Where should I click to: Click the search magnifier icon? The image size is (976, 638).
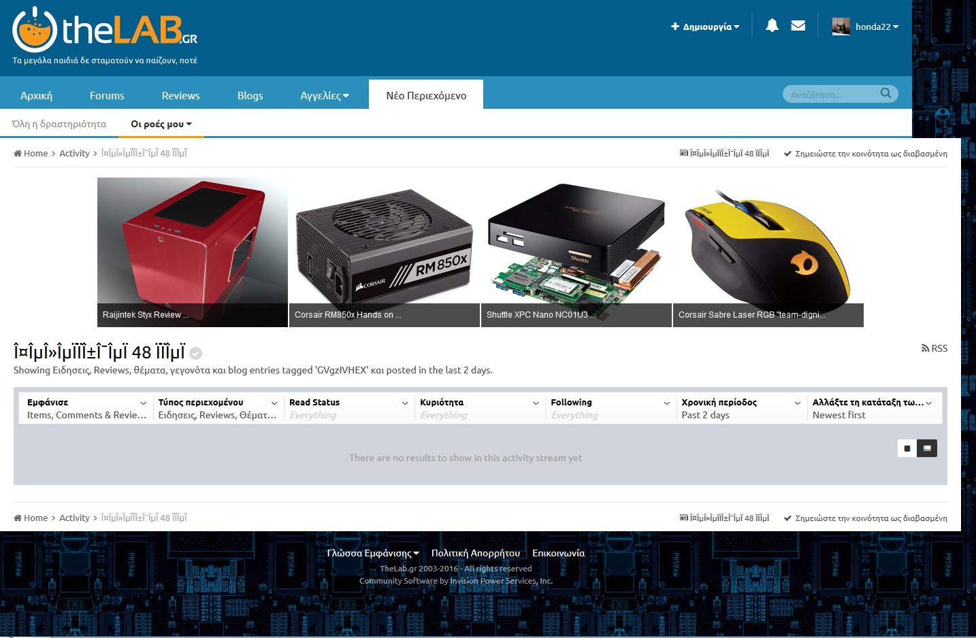tap(885, 93)
